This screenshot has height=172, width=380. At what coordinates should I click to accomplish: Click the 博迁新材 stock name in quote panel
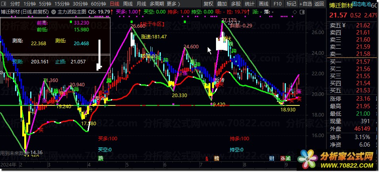[x=341, y=6]
